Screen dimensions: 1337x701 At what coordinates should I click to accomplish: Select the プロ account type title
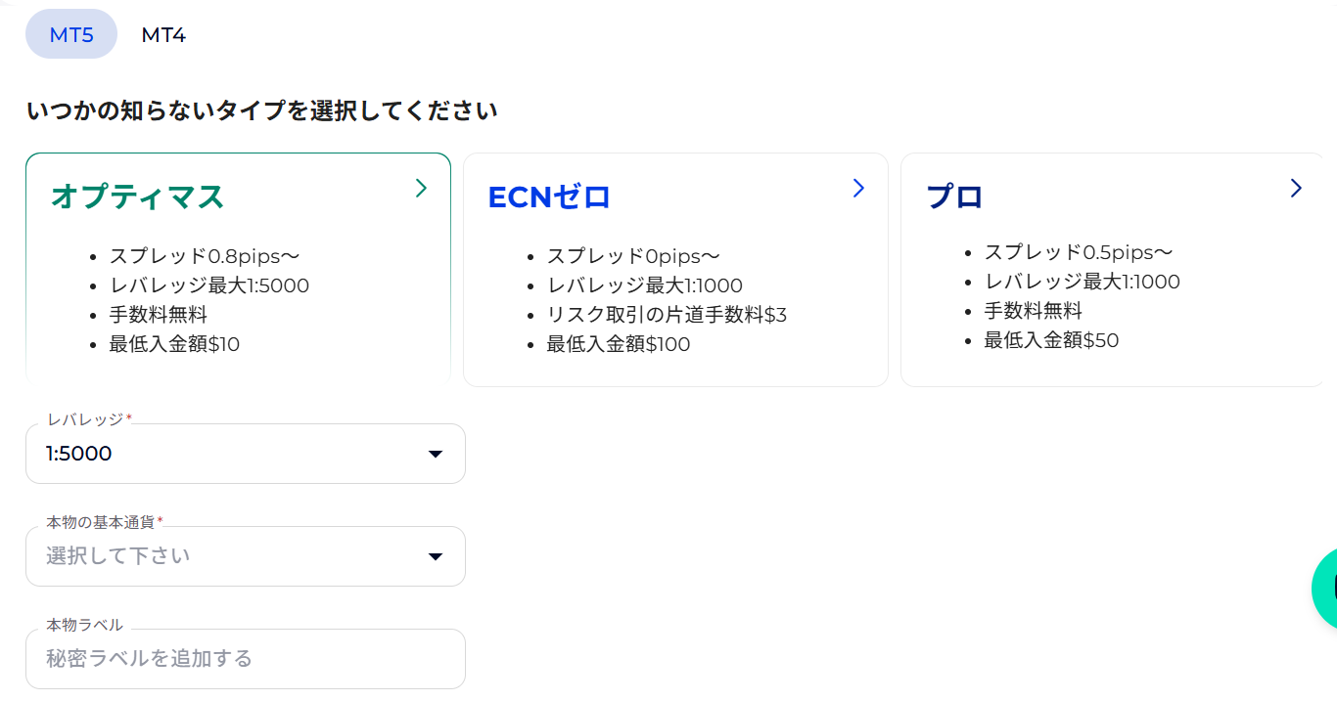954,197
